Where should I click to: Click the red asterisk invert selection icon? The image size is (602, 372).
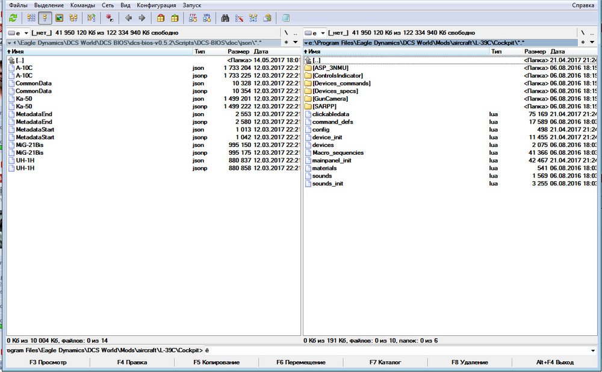point(110,17)
